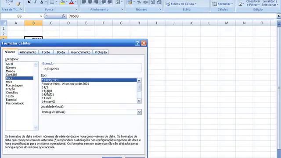Open Fonte group dialog launcher
Screen dimensions: 281x158
tap(76, 9)
